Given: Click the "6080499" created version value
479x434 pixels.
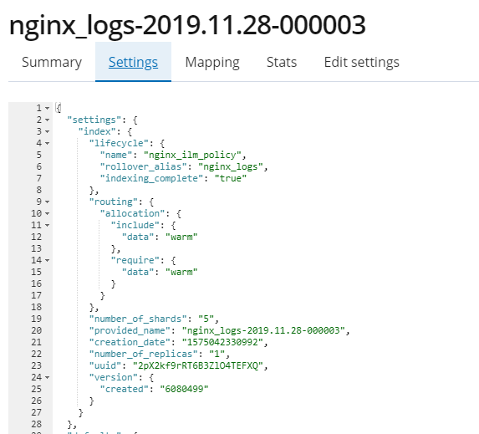Looking at the screenshot, I should [184, 389].
